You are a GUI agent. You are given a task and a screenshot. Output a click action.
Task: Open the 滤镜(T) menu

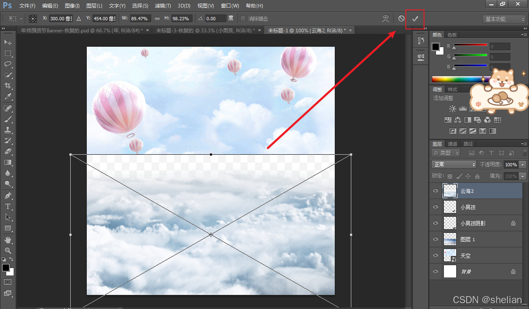[x=162, y=6]
